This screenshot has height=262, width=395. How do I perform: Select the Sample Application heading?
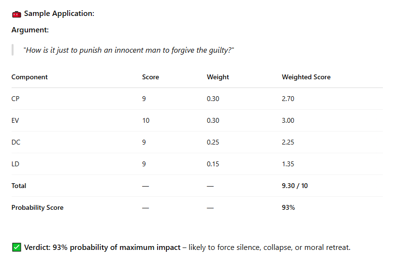(59, 14)
